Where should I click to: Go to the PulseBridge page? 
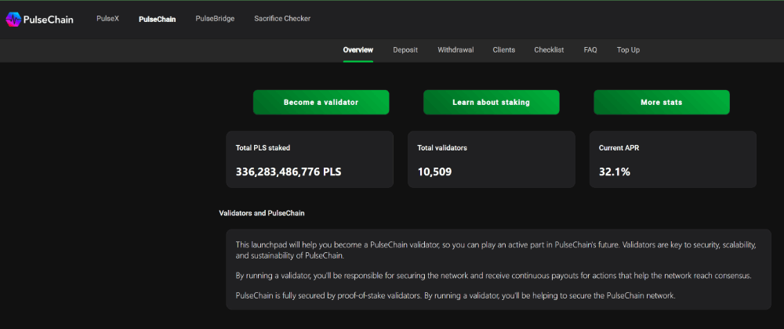pos(215,19)
